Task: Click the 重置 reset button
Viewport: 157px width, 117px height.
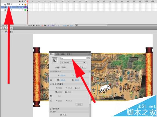Action: [79, 105]
